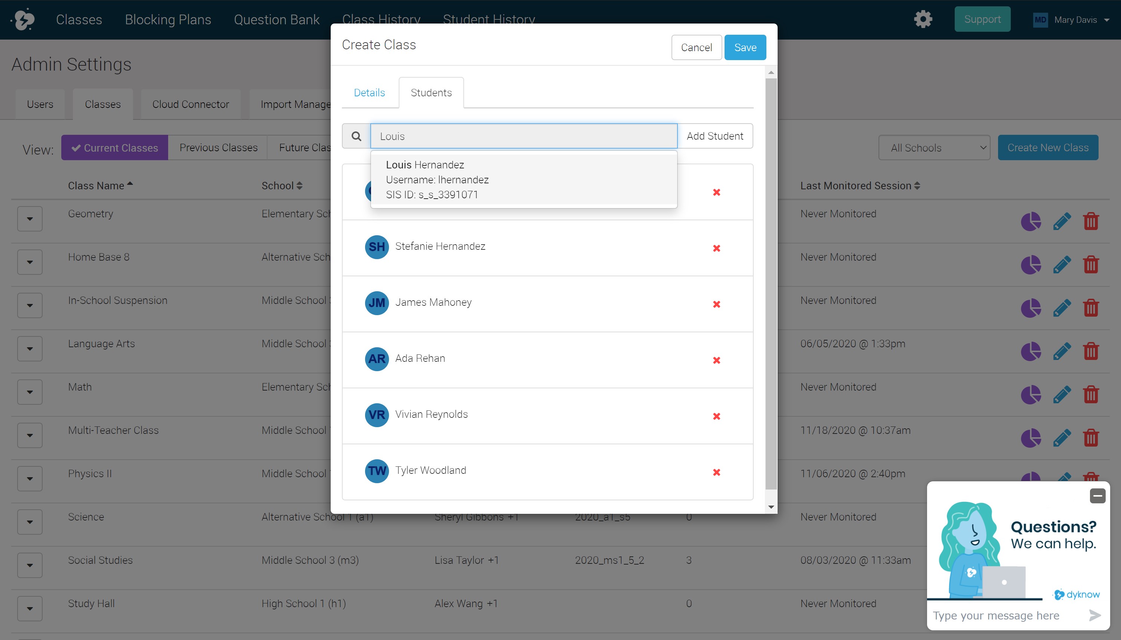Click the student search field containing Louis
This screenshot has height=640, width=1121.
[524, 136]
